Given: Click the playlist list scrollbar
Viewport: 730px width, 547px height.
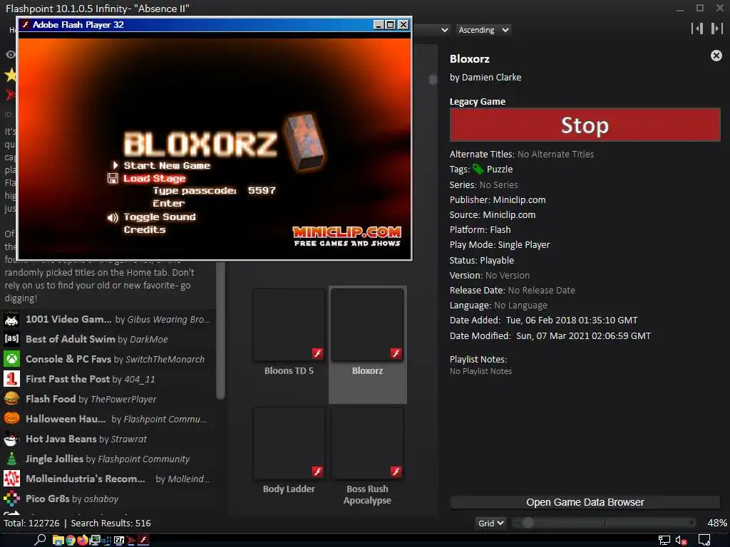Looking at the screenshot, I should point(221,330).
